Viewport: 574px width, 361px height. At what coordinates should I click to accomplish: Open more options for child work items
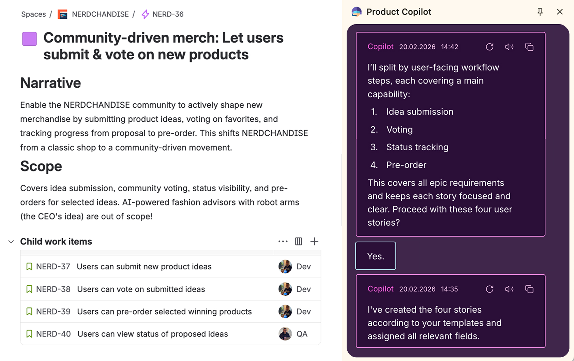pyautogui.click(x=283, y=241)
